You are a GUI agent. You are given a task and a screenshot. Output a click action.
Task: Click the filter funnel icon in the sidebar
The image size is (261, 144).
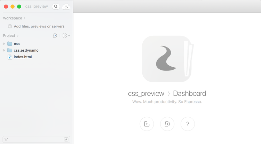pyautogui.click(x=6, y=139)
